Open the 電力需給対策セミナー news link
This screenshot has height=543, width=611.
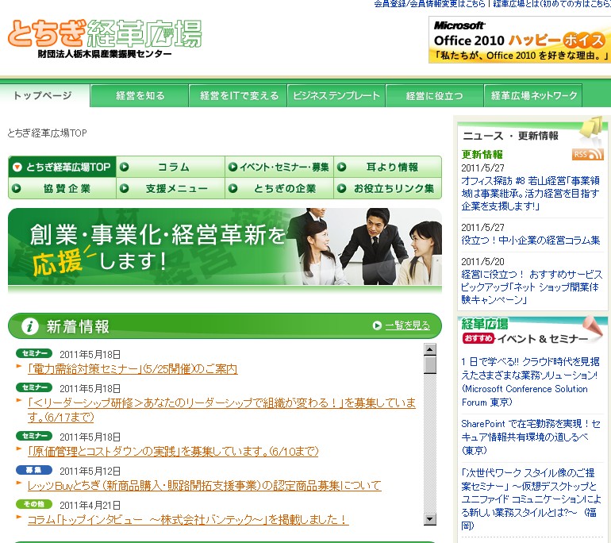coord(133,369)
